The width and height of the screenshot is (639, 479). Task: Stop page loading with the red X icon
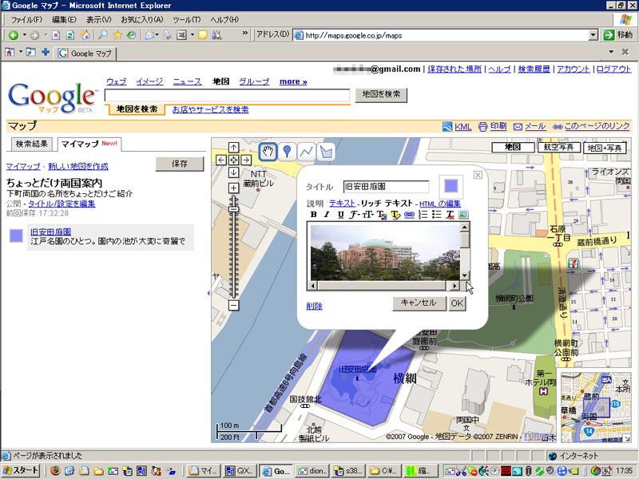56,35
